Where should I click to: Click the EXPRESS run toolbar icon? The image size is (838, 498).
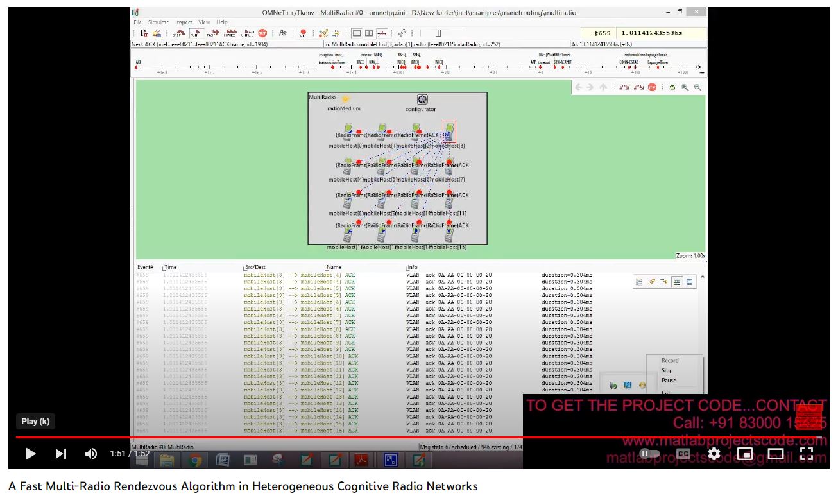tap(230, 33)
